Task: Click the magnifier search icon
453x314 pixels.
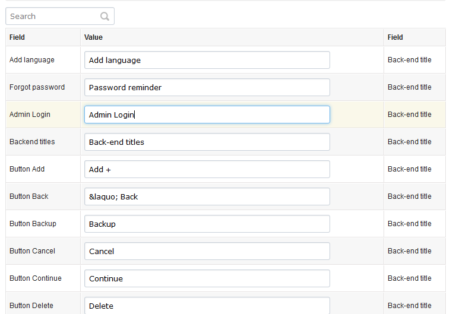Action: coord(104,17)
